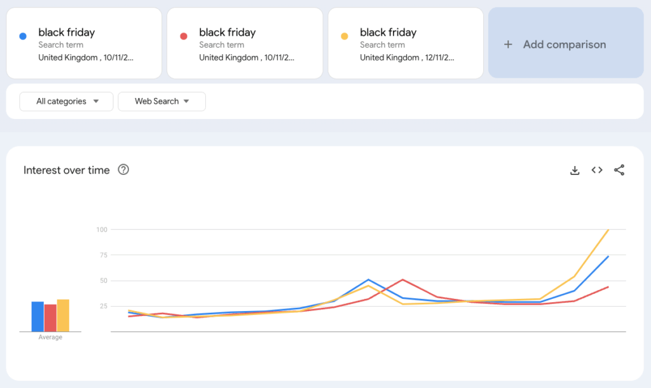Click the yellow line peak at 100
The width and height of the screenshot is (651, 388).
tap(608, 230)
